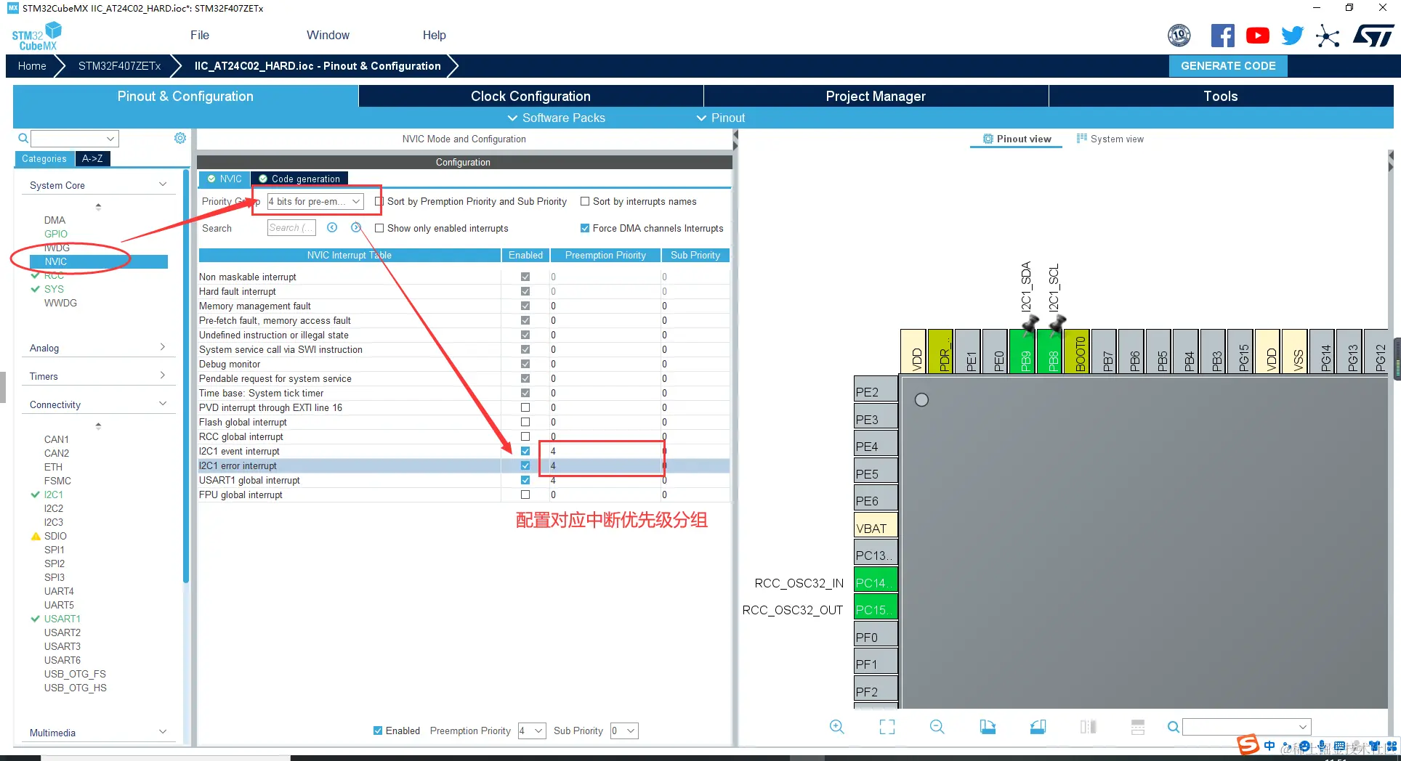The image size is (1401, 761).
Task: Click the GENERATE CODE button
Action: click(1228, 65)
